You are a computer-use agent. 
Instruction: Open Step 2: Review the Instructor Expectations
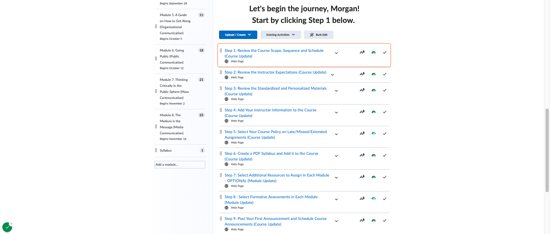pos(275,72)
